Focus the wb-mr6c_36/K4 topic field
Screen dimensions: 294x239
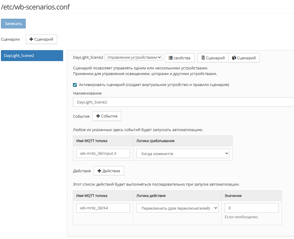pos(103,208)
